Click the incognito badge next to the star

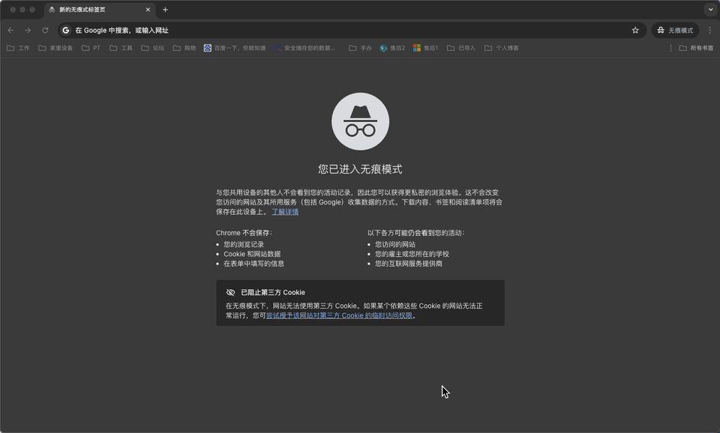pos(673,30)
